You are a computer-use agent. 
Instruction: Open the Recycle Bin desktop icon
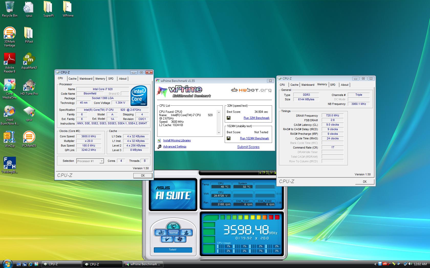(10, 9)
